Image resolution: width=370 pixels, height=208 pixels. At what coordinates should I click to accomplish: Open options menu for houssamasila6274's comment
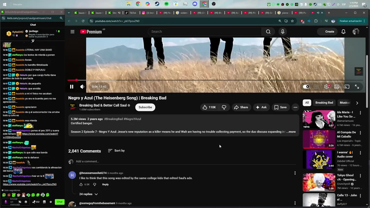295,173
